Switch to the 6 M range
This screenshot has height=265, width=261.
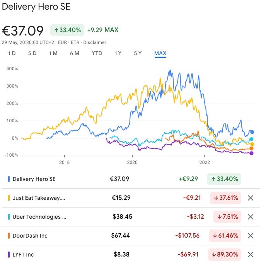[x=75, y=53]
